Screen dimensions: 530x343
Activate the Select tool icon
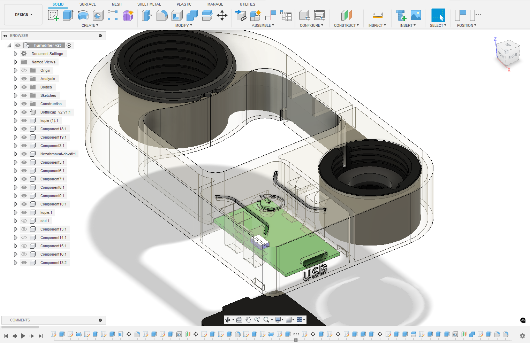click(438, 15)
